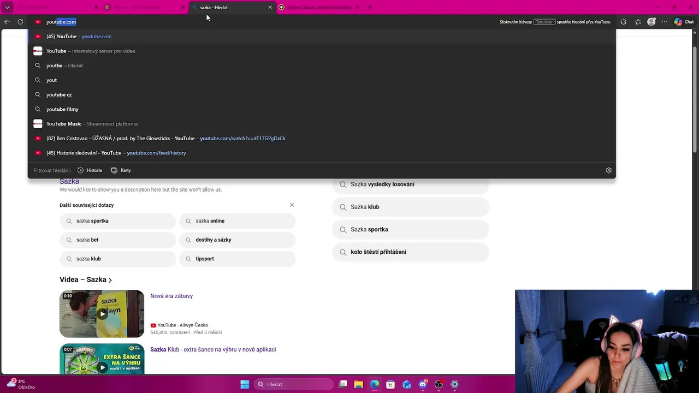Expand the 'Videa – Sazka' section
Image resolution: width=699 pixels, height=393 pixels.
point(86,279)
